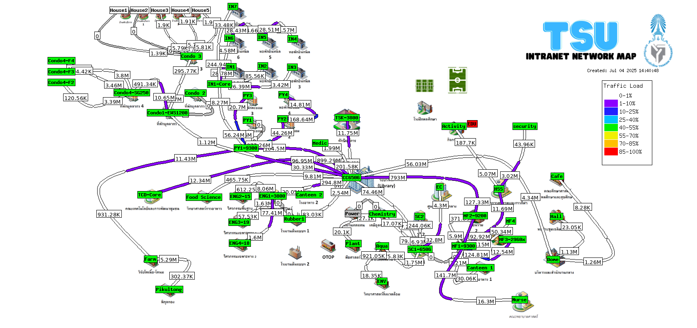The height and width of the screenshot is (328, 697).
Task: Click the blue 10-25% legend swatch
Action: point(611,112)
